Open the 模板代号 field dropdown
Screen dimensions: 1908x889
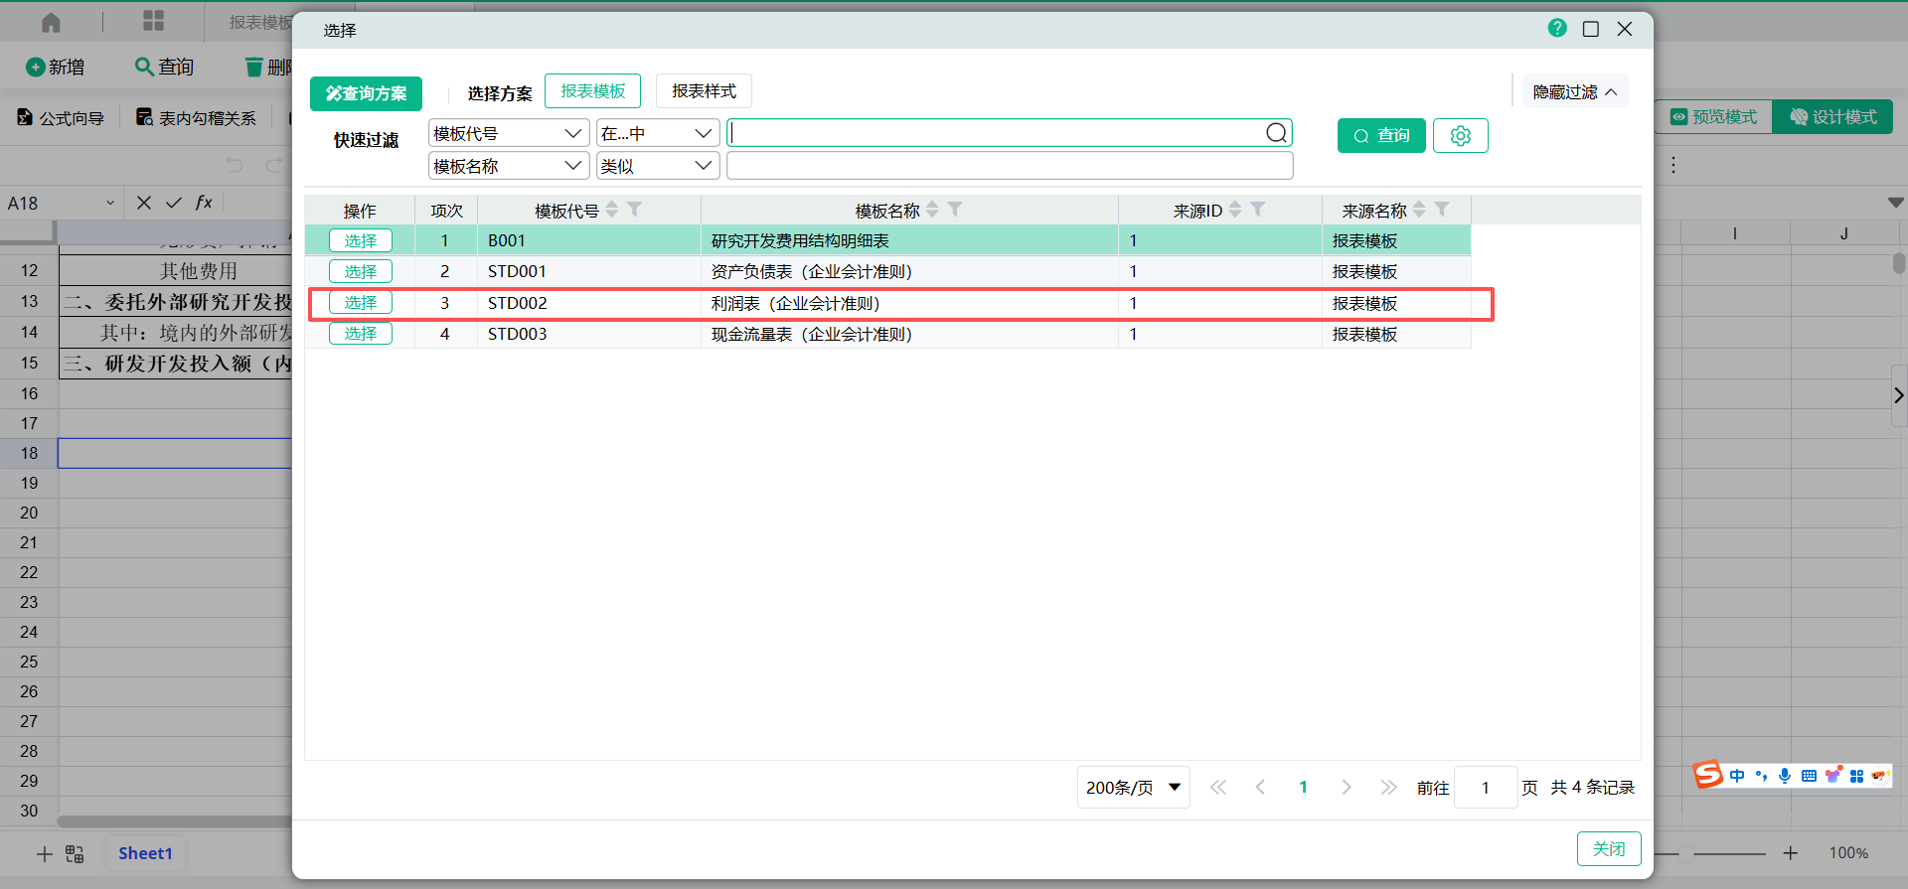point(508,134)
